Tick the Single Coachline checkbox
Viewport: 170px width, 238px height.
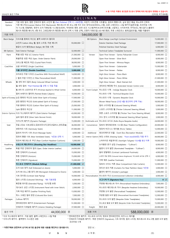point(83,66)
